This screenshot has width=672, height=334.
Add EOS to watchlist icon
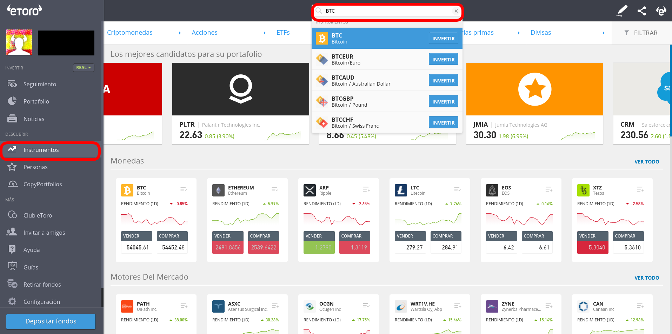click(x=549, y=189)
